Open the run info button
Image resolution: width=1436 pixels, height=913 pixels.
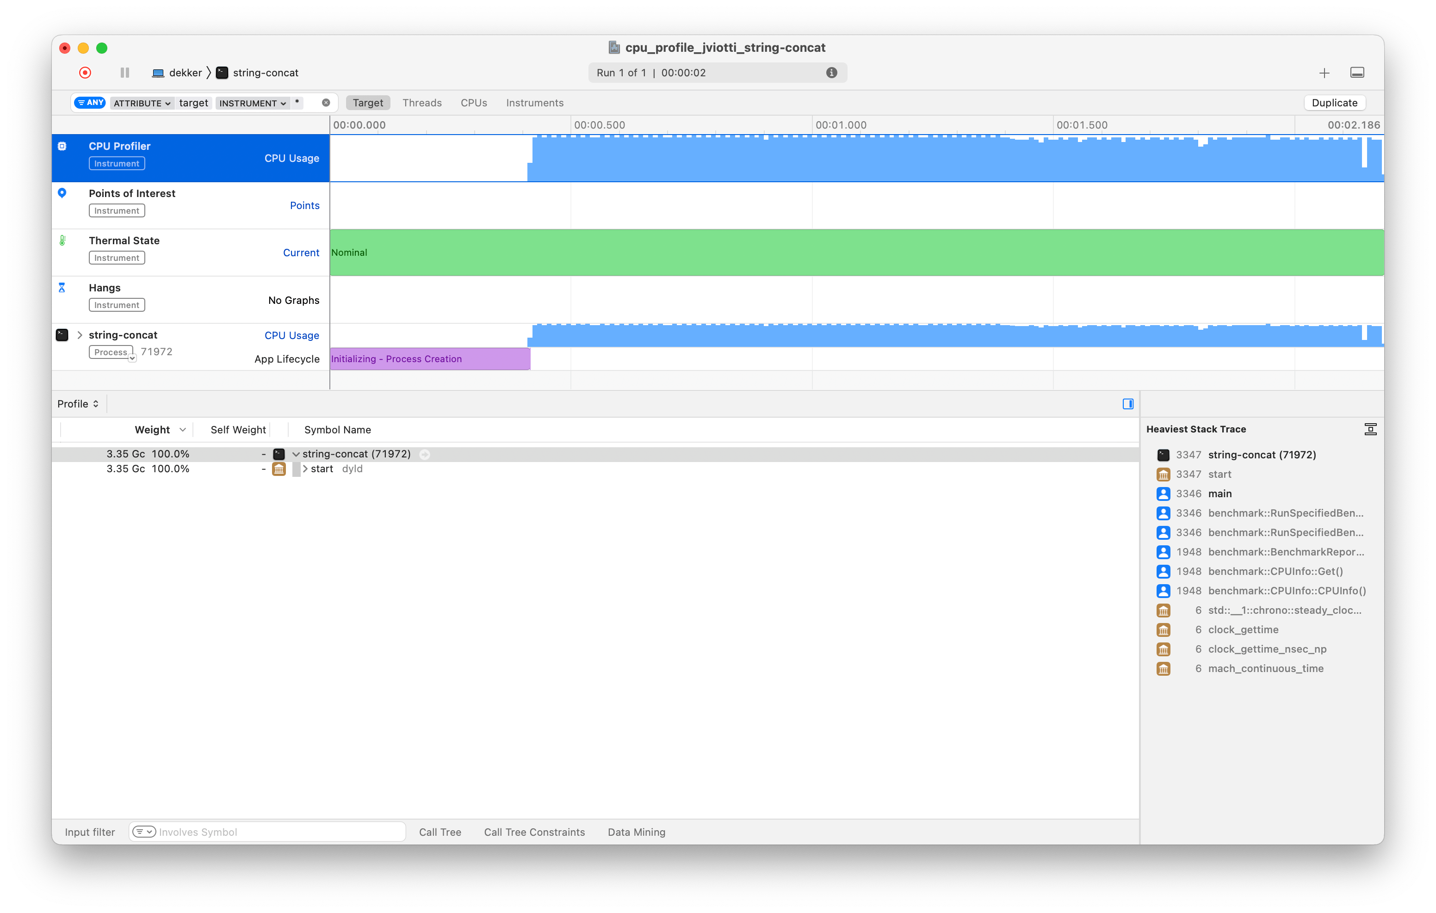tap(831, 73)
